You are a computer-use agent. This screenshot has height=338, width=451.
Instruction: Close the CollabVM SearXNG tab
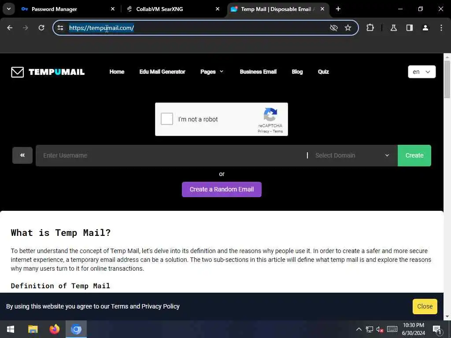[x=218, y=9]
